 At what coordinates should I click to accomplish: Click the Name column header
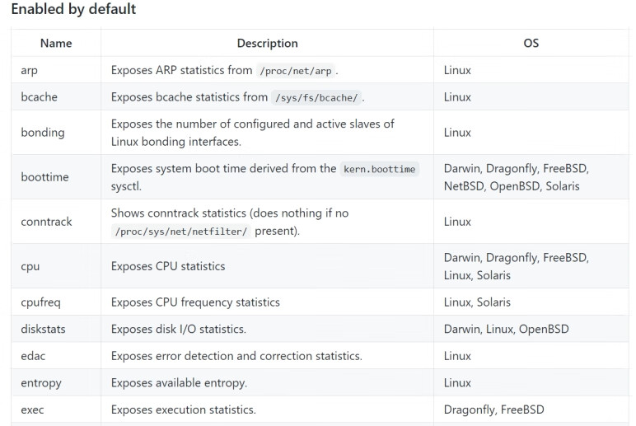pos(56,43)
